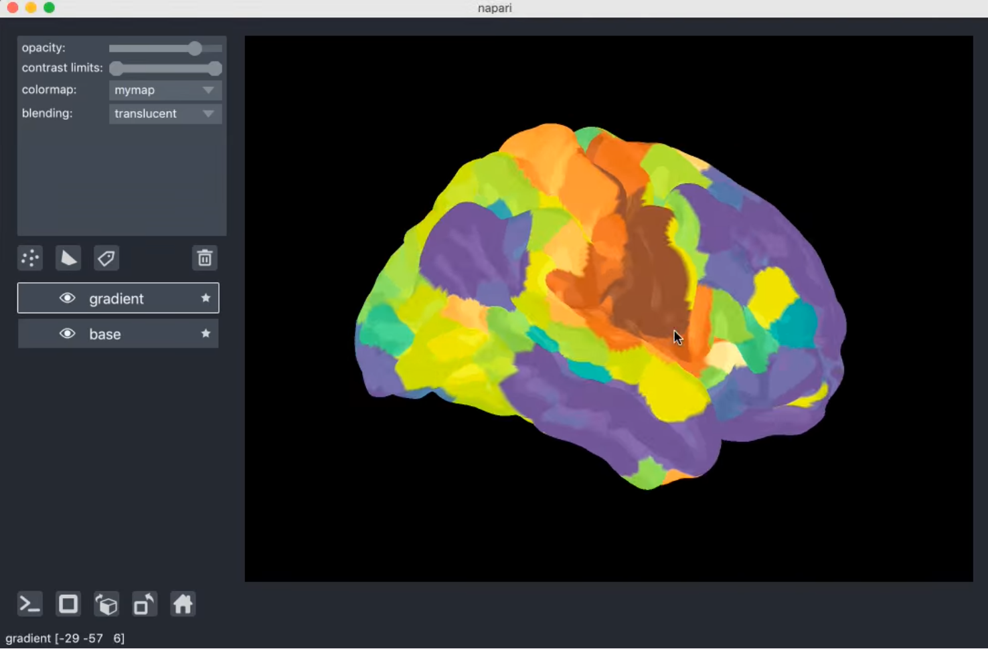Adjust the opacity slider
Screen dimensions: 988x649
coord(195,48)
